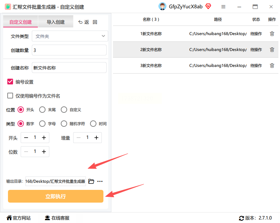Close the application window
Screen dimensions: 280x223
[271, 7]
